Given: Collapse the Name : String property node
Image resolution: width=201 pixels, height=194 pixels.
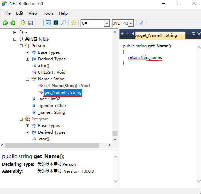Looking at the screenshot, I should pos(27,79).
